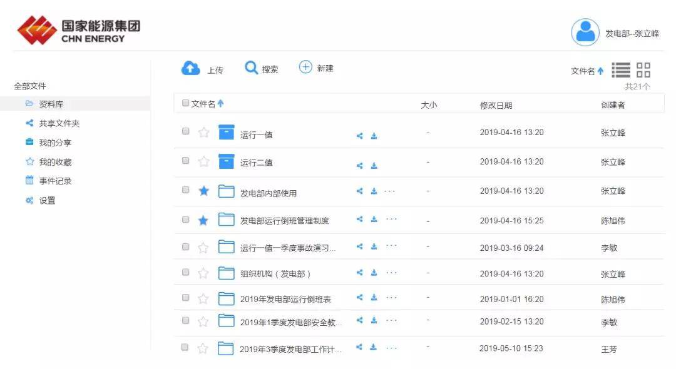Check the checkbox next to 运行一值
The width and height of the screenshot is (676, 369).
[185, 133]
